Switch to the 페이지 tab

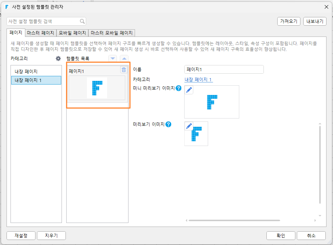[16, 33]
